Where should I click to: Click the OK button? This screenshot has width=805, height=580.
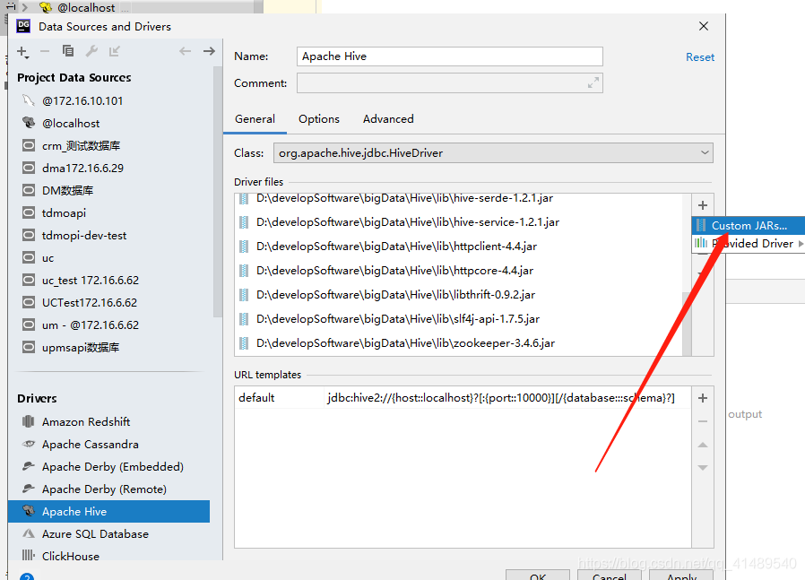[538, 576]
